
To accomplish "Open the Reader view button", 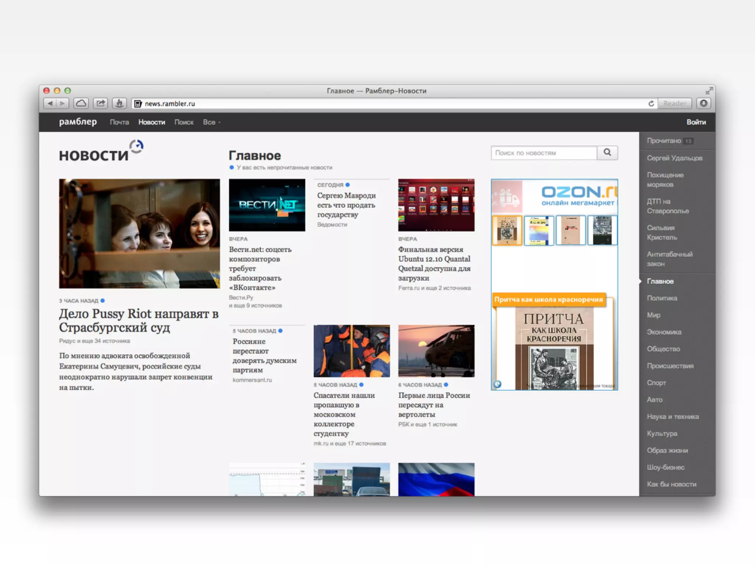I will click(675, 104).
